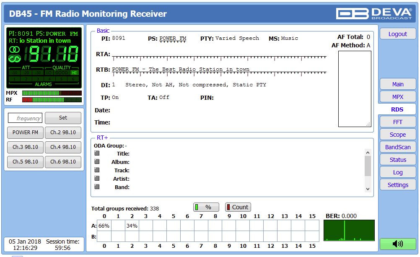
Task: View the Status page
Action: (x=398, y=160)
